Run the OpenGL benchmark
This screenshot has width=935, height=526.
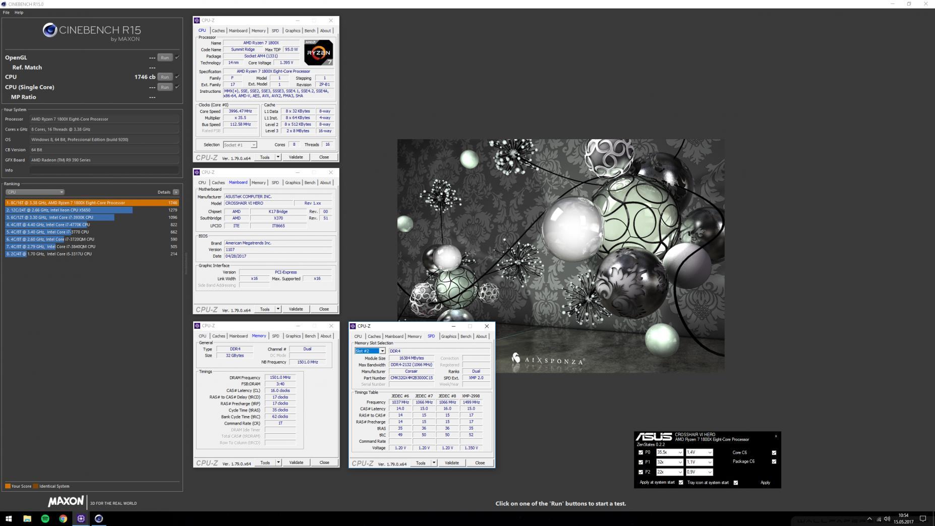[x=165, y=57]
